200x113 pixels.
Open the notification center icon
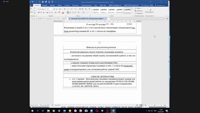click(167, 111)
